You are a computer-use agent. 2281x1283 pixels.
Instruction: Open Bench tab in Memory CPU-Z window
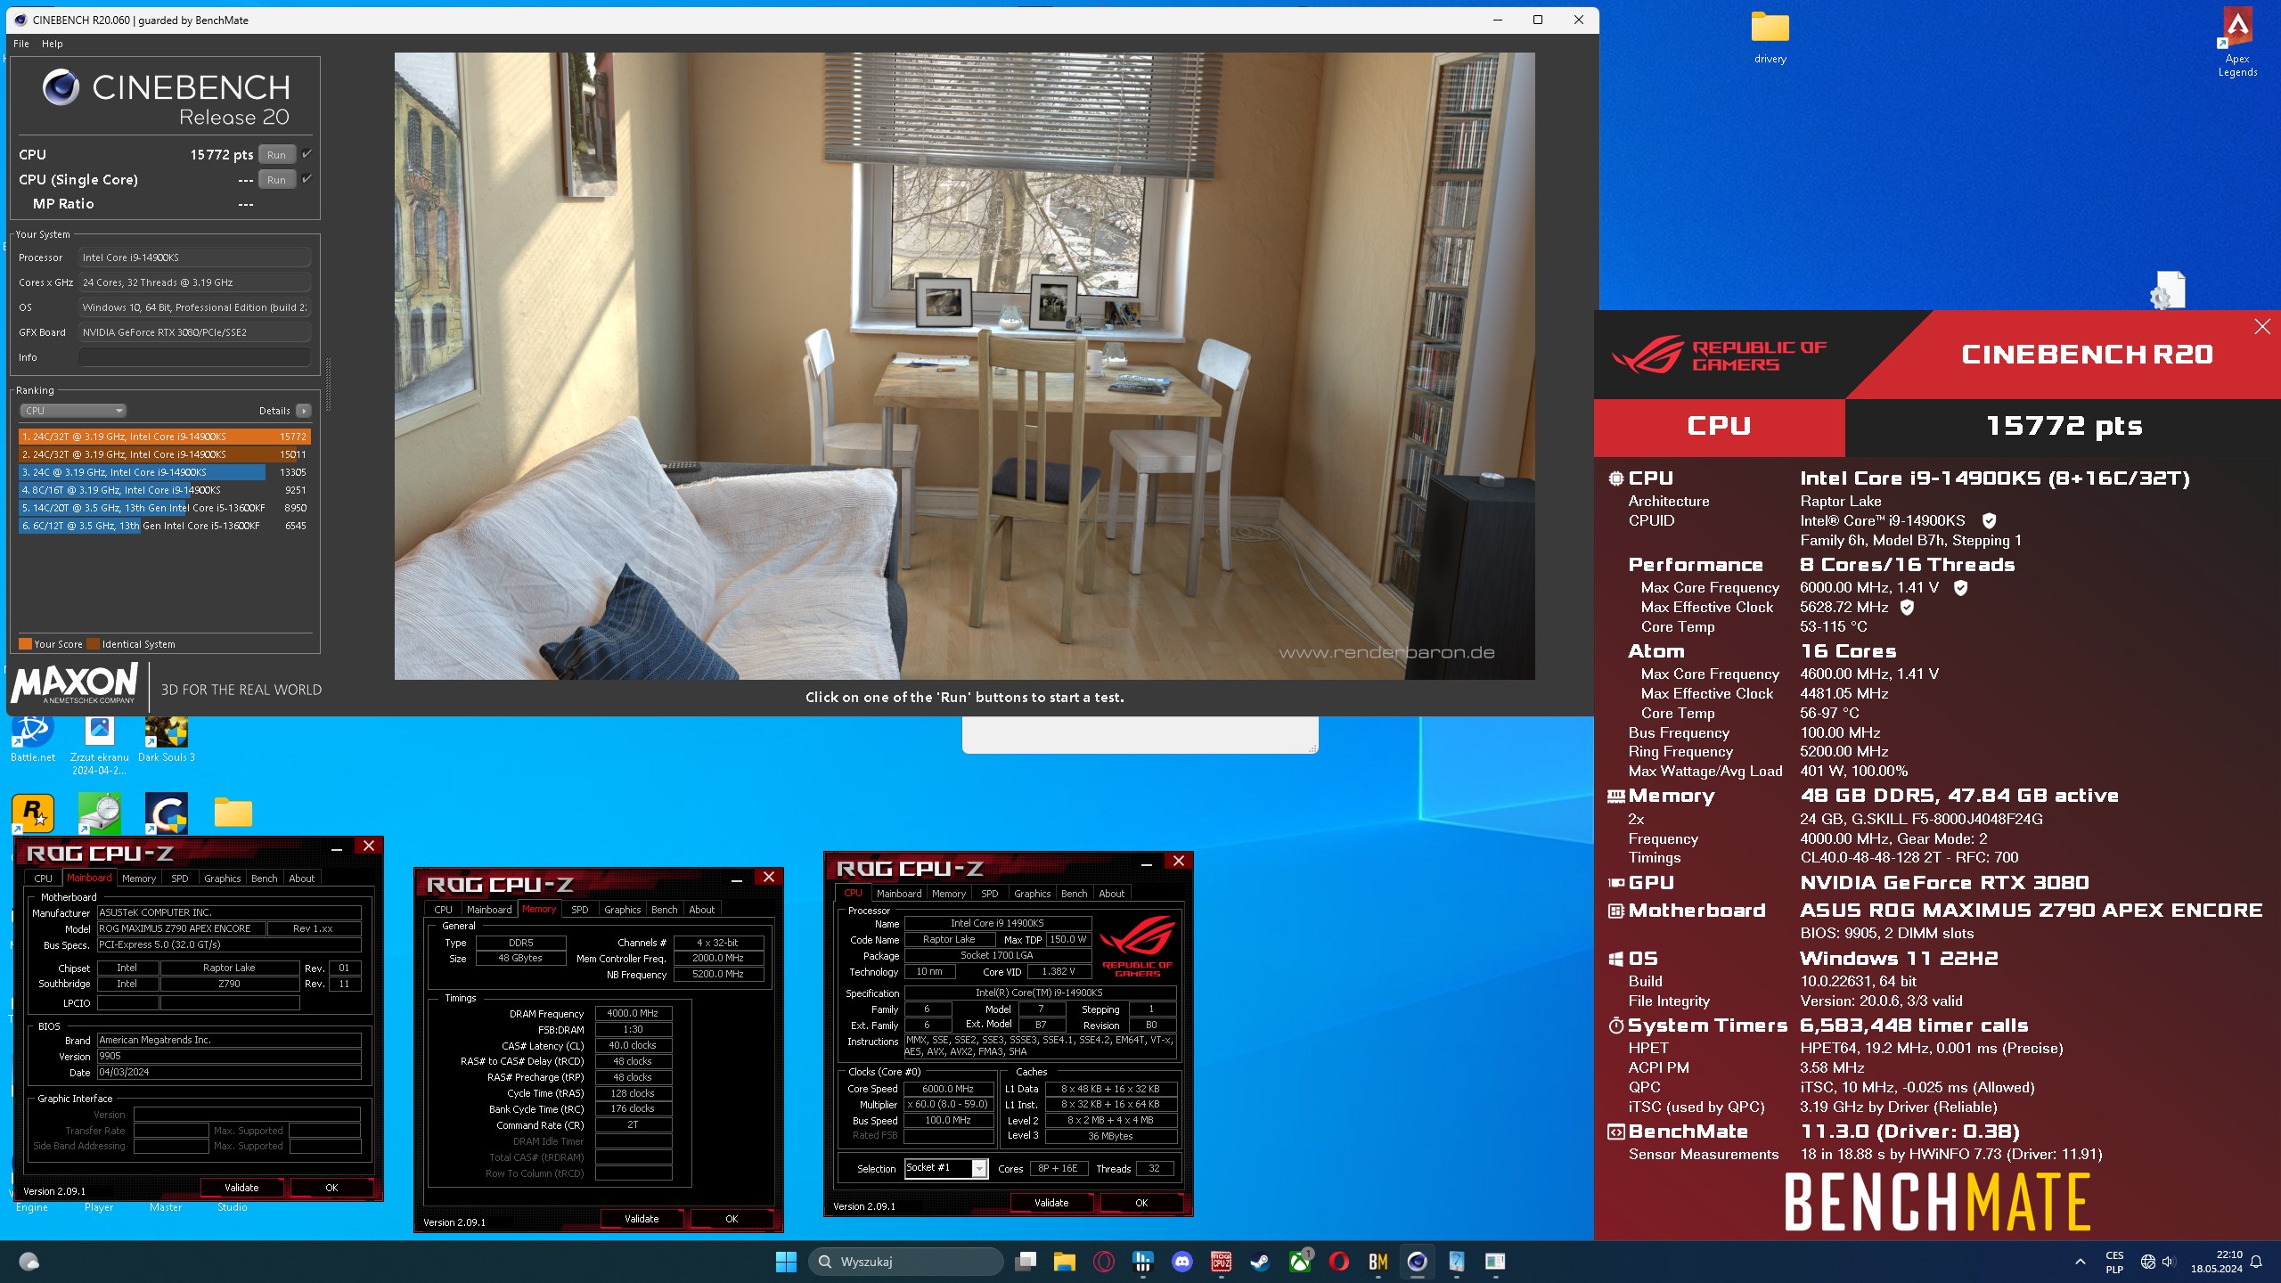[665, 910]
